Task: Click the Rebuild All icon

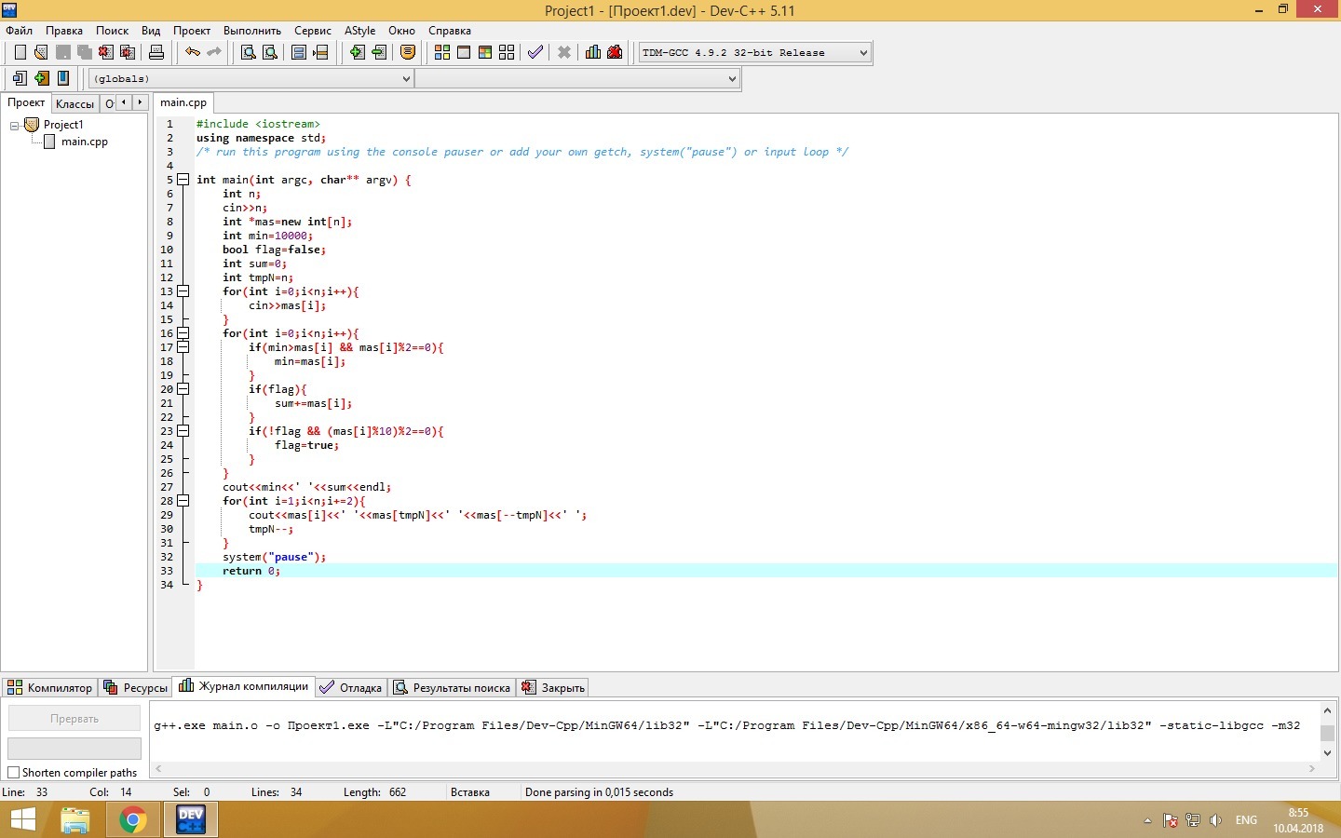Action: tap(507, 52)
